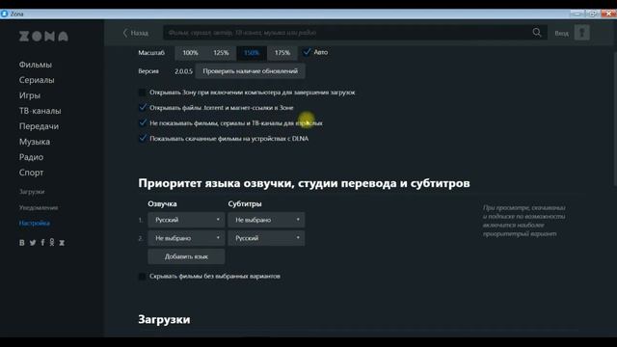This screenshot has height=347, width=617.
Task: Toggle opening .torrent and magnet links in Zona
Action: [143, 107]
